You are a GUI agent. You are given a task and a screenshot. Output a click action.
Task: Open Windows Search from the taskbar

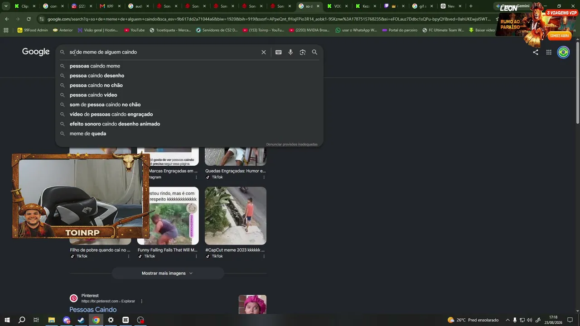point(21,320)
